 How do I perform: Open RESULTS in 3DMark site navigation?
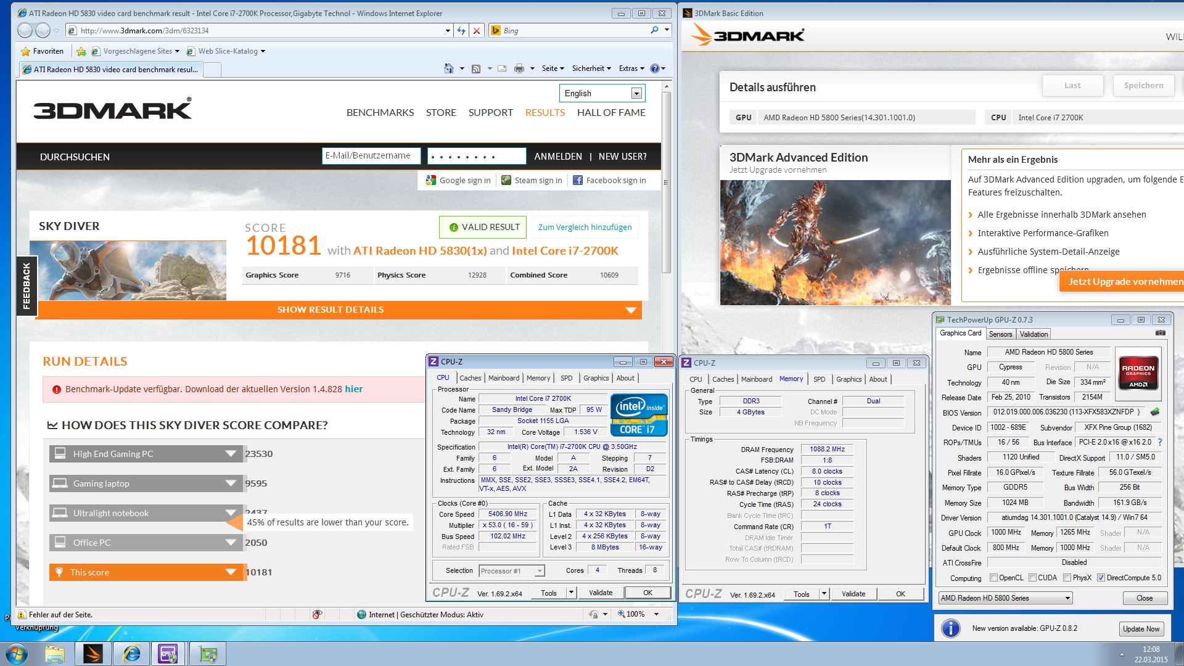point(545,112)
